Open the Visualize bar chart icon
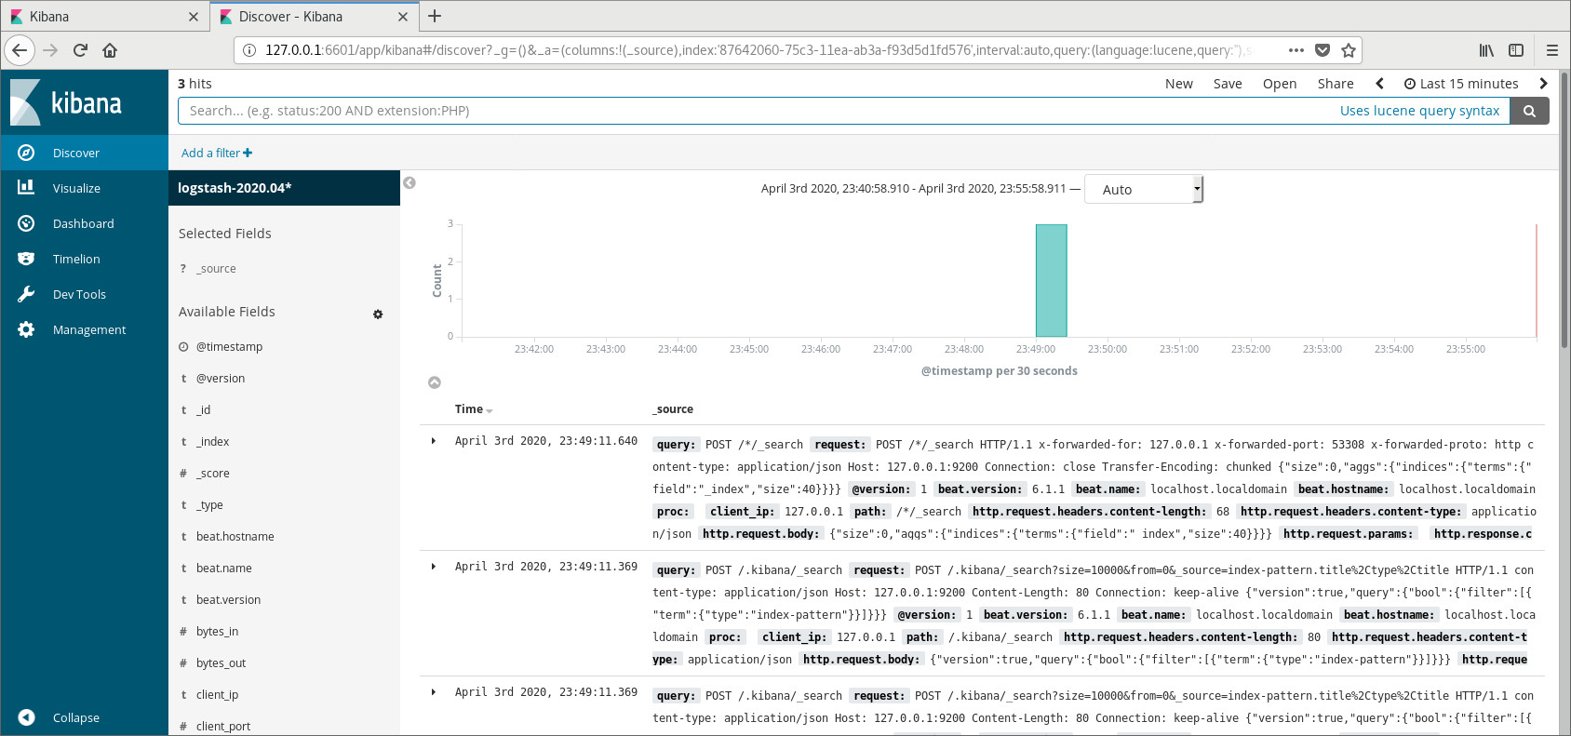Viewport: 1571px width, 736px height. click(x=26, y=188)
